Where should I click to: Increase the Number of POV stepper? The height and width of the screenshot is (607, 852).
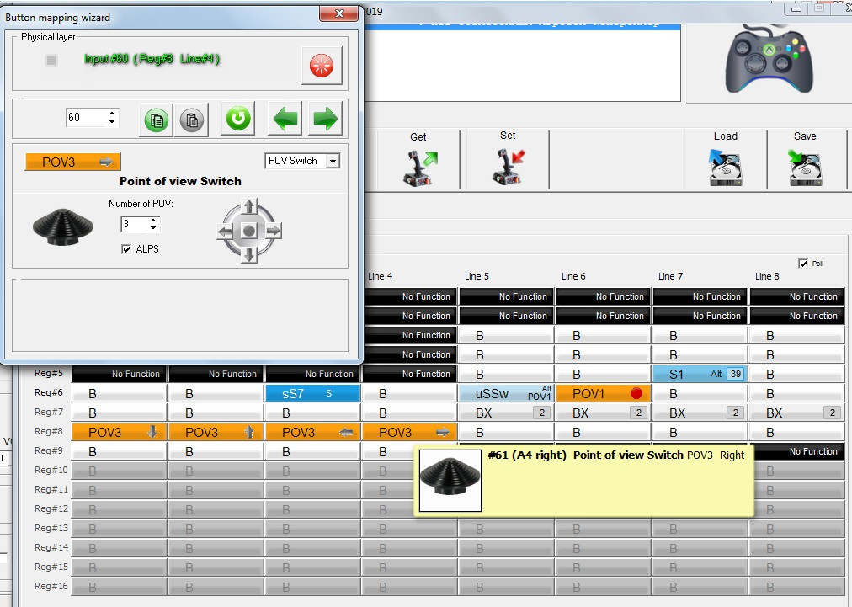[153, 221]
